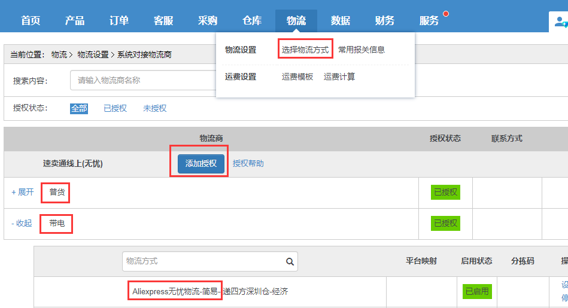568x308 pixels.
Task: Click the 添加授权 button
Action: (201, 163)
